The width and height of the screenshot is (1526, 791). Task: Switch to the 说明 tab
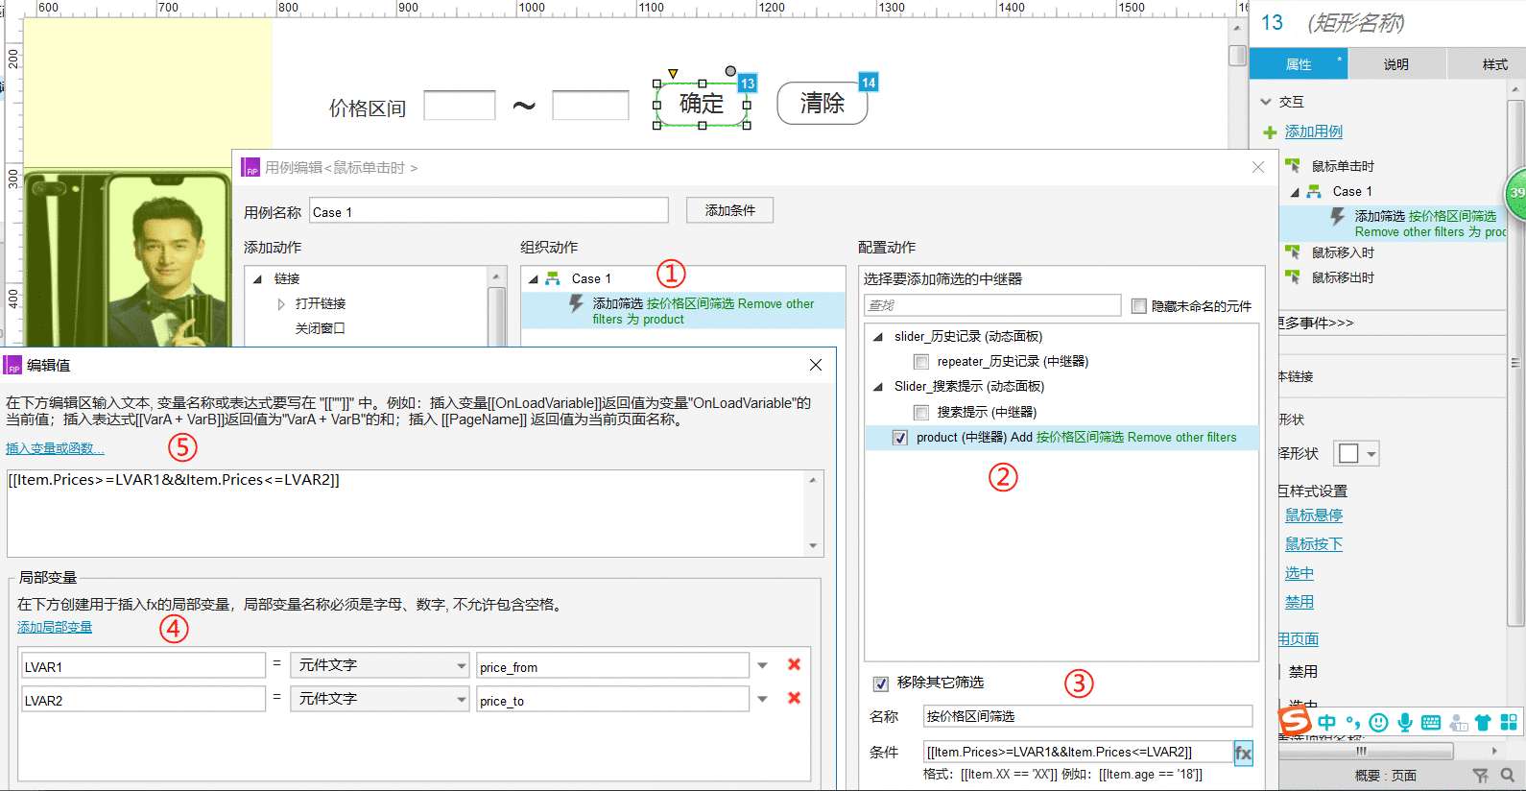[x=1396, y=64]
